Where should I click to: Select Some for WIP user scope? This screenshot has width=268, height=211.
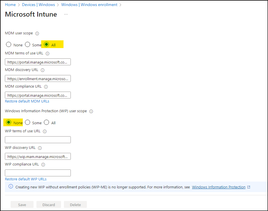click(x=28, y=123)
